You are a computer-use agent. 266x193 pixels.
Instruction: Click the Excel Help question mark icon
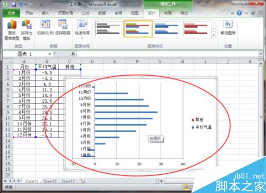(239, 13)
